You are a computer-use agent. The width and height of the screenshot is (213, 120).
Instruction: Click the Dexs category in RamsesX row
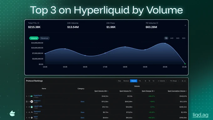pos(82,112)
